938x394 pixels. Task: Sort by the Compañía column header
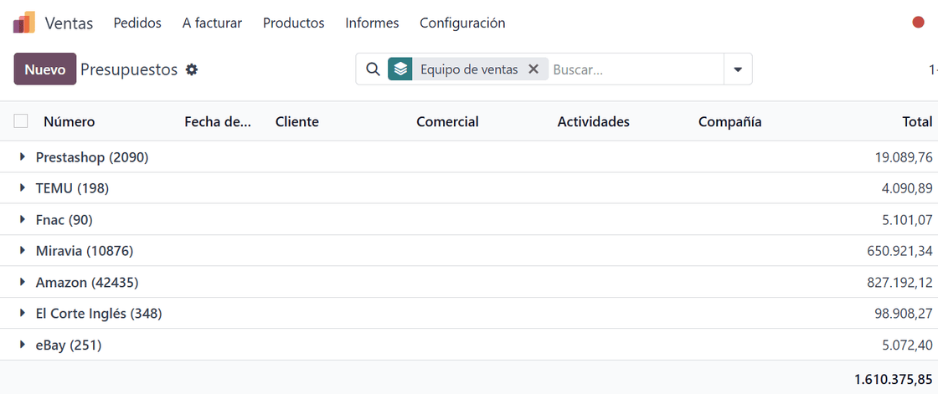click(729, 121)
